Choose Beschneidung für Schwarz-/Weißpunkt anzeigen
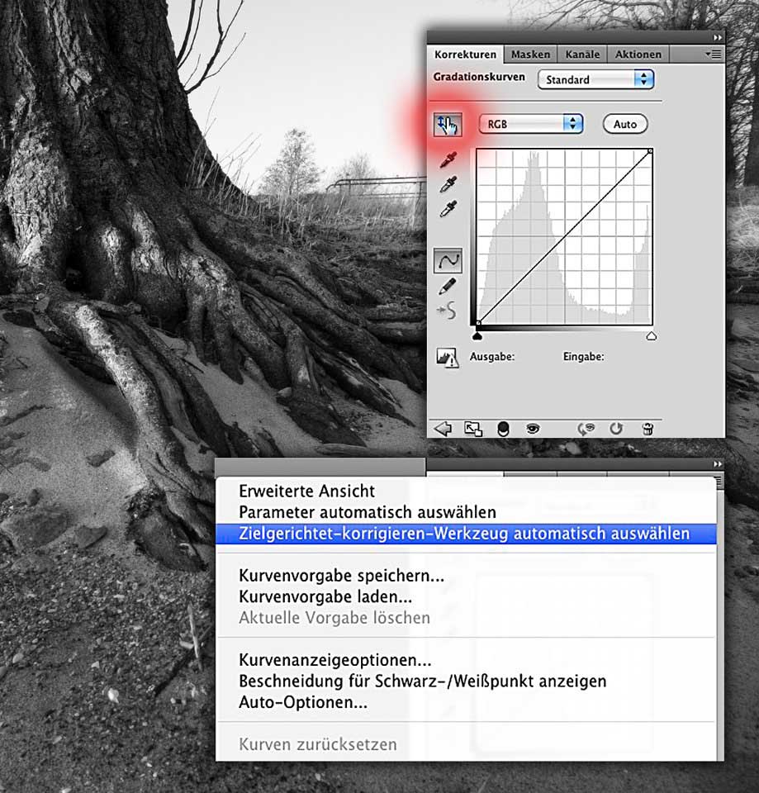This screenshot has height=793, width=759. click(466, 681)
